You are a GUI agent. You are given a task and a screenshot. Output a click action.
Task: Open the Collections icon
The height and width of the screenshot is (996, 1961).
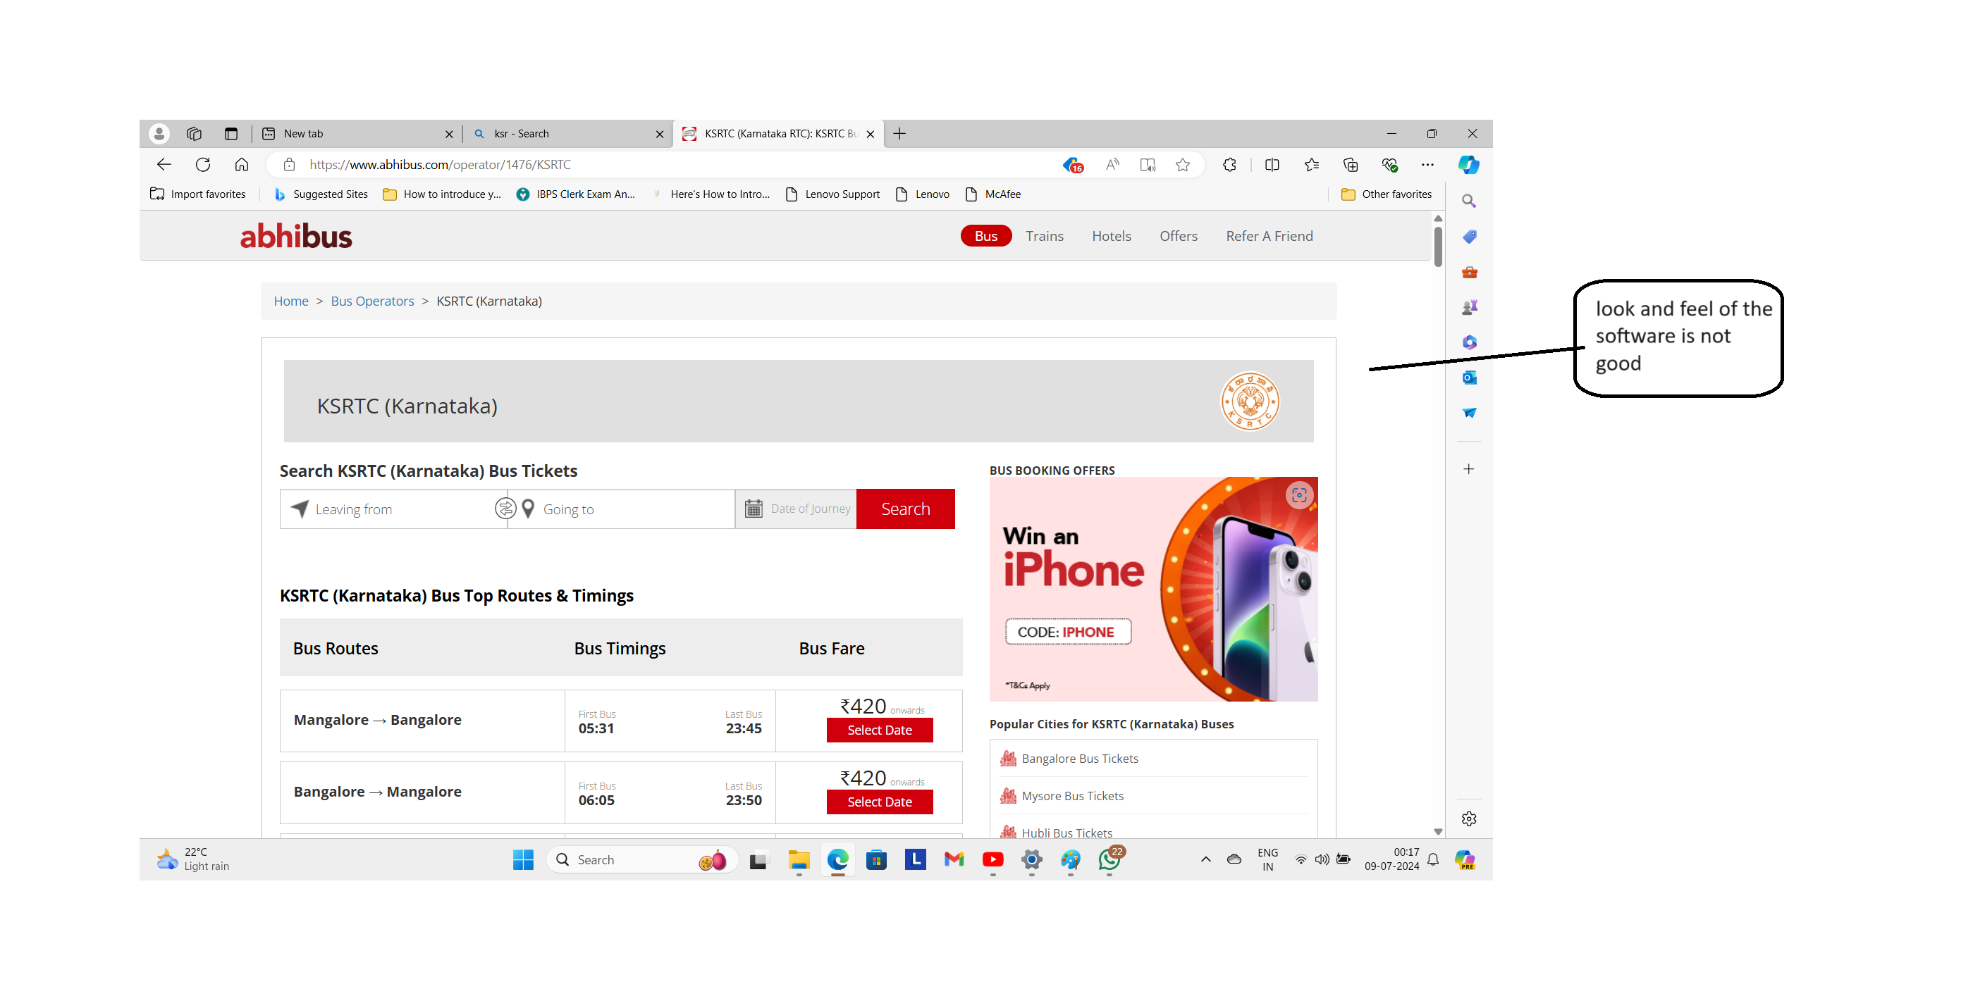(1351, 164)
